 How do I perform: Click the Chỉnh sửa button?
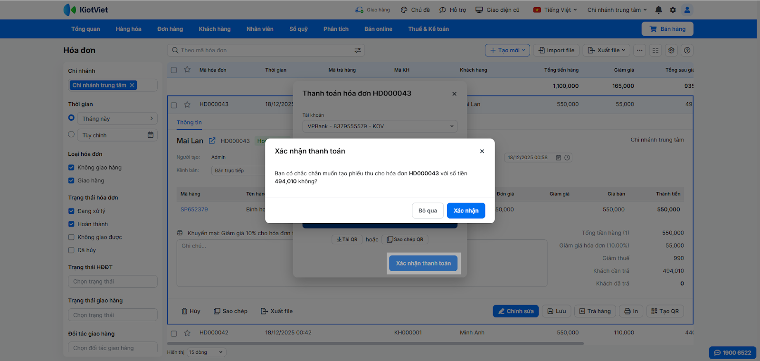pyautogui.click(x=516, y=311)
